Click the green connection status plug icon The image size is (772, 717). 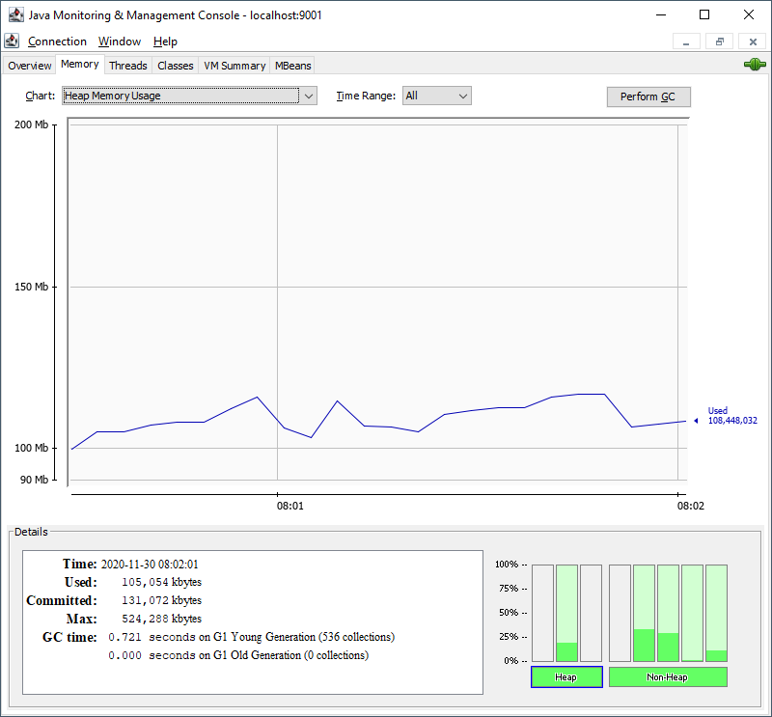click(x=754, y=65)
